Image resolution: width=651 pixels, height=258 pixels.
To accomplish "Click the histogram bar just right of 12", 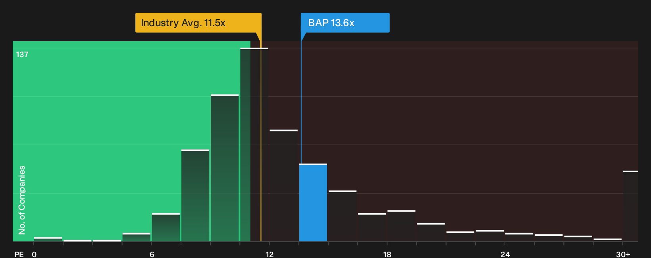I will [x=283, y=186].
